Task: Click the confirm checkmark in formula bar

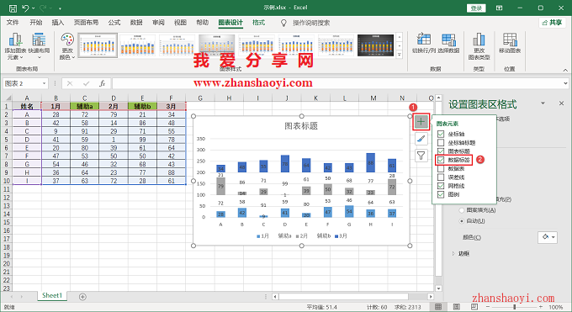Action: (x=86, y=83)
